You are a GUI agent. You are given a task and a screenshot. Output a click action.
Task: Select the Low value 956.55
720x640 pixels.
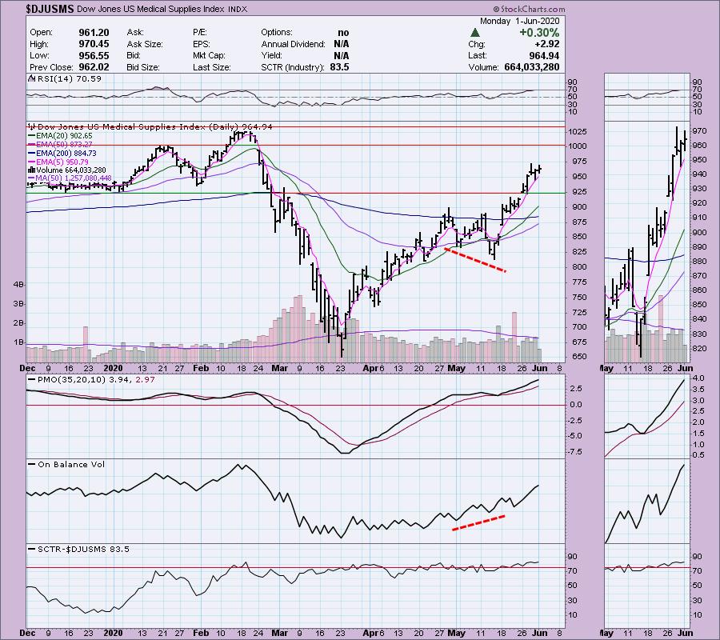(94, 55)
